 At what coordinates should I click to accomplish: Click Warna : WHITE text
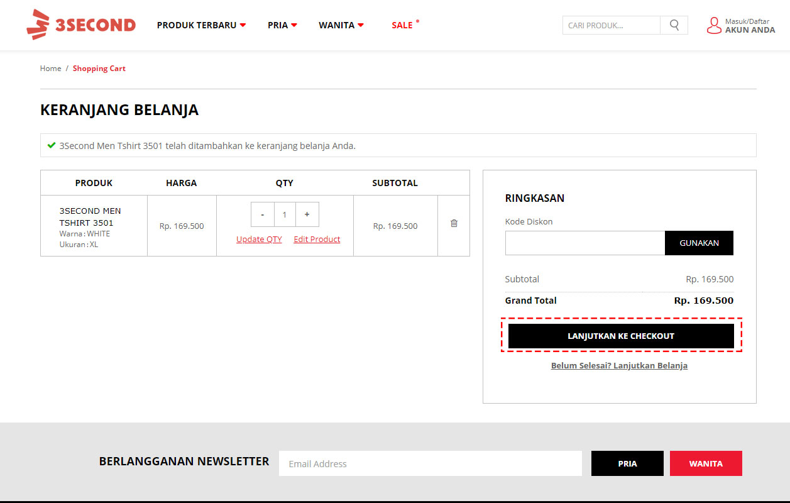point(85,234)
